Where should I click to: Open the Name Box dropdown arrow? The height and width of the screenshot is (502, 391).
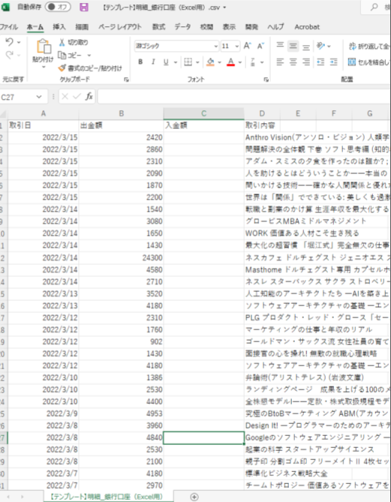[39, 97]
